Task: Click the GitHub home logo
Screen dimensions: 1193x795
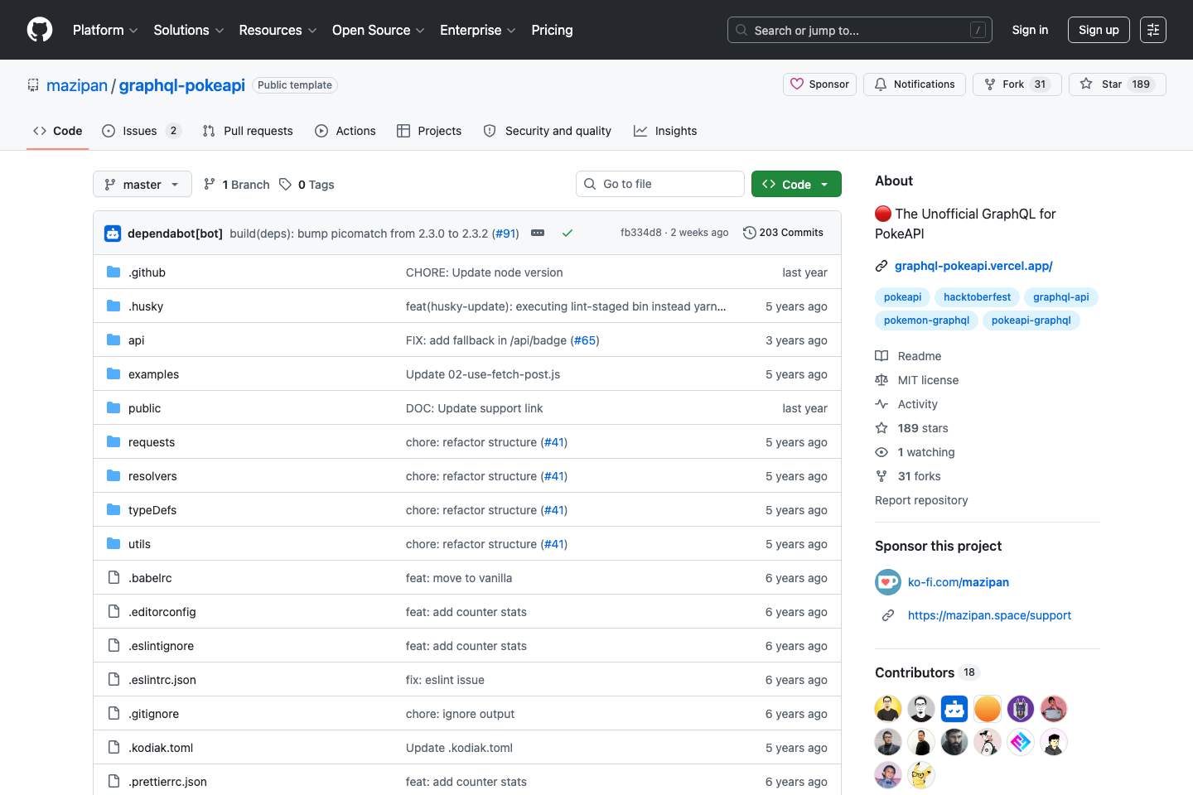Action: 39,30
